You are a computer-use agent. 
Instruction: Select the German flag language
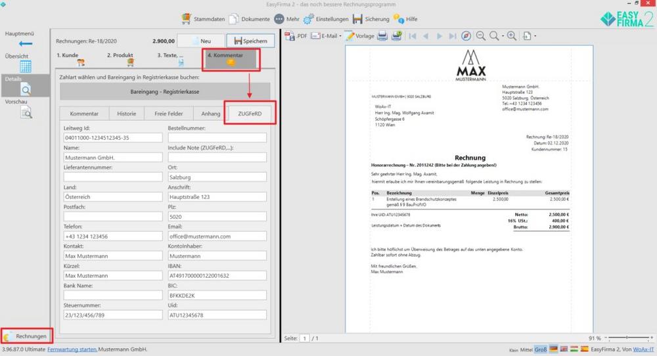click(553, 349)
